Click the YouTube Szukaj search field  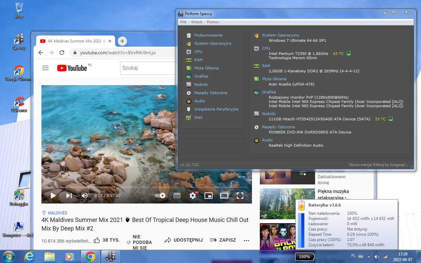148,68
